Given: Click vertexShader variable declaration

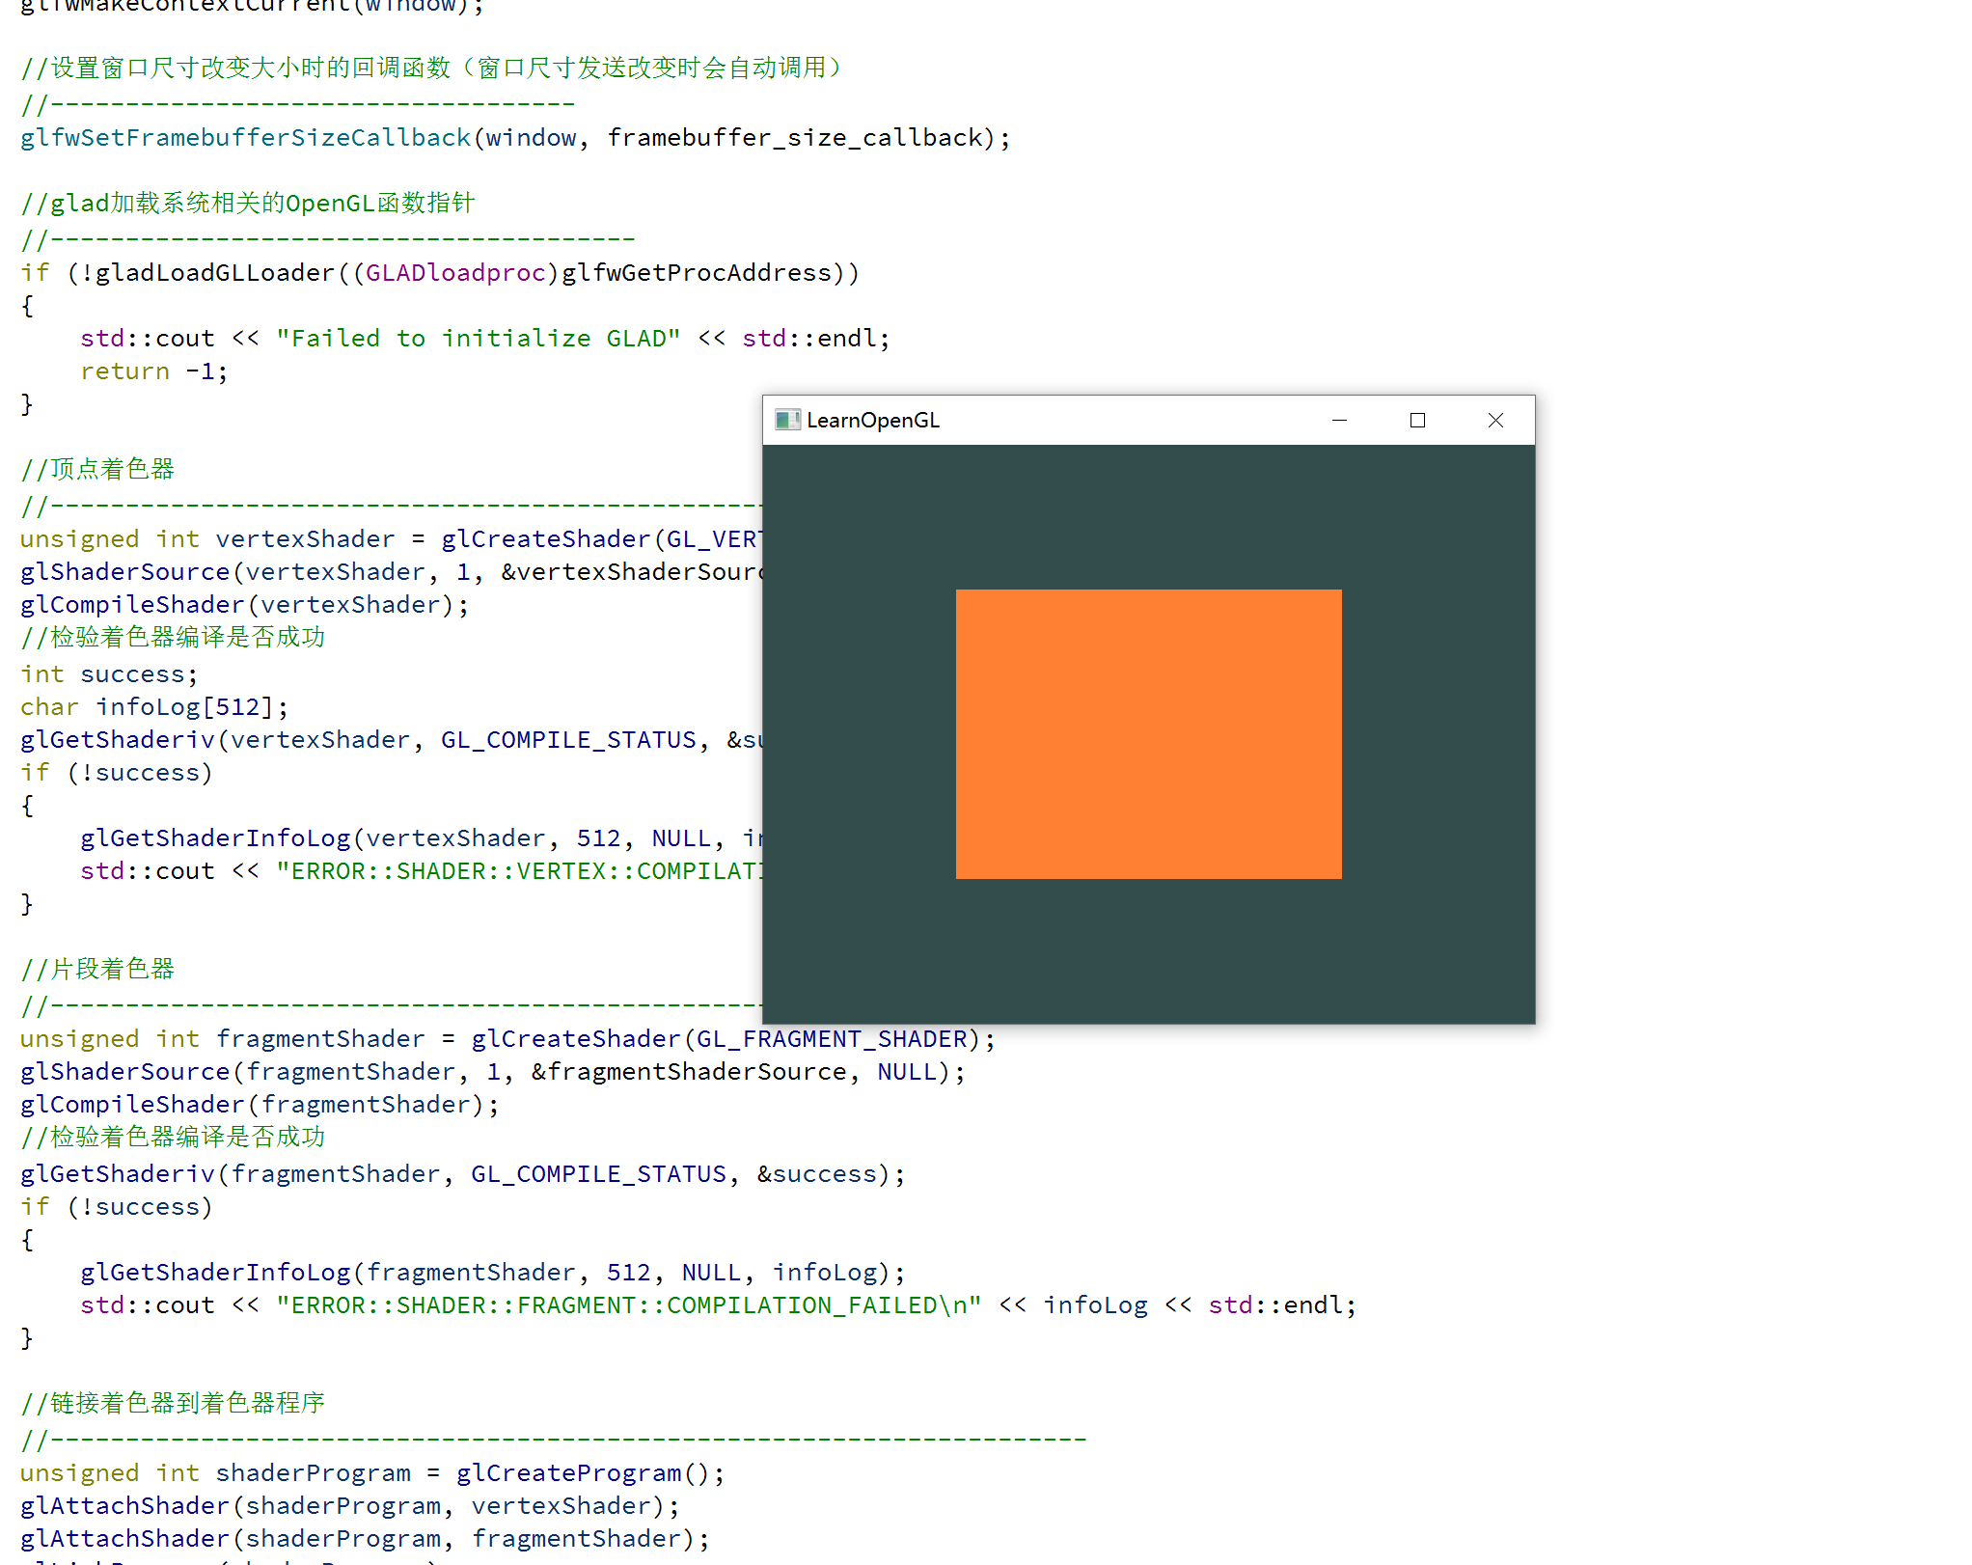Looking at the screenshot, I should coord(305,539).
